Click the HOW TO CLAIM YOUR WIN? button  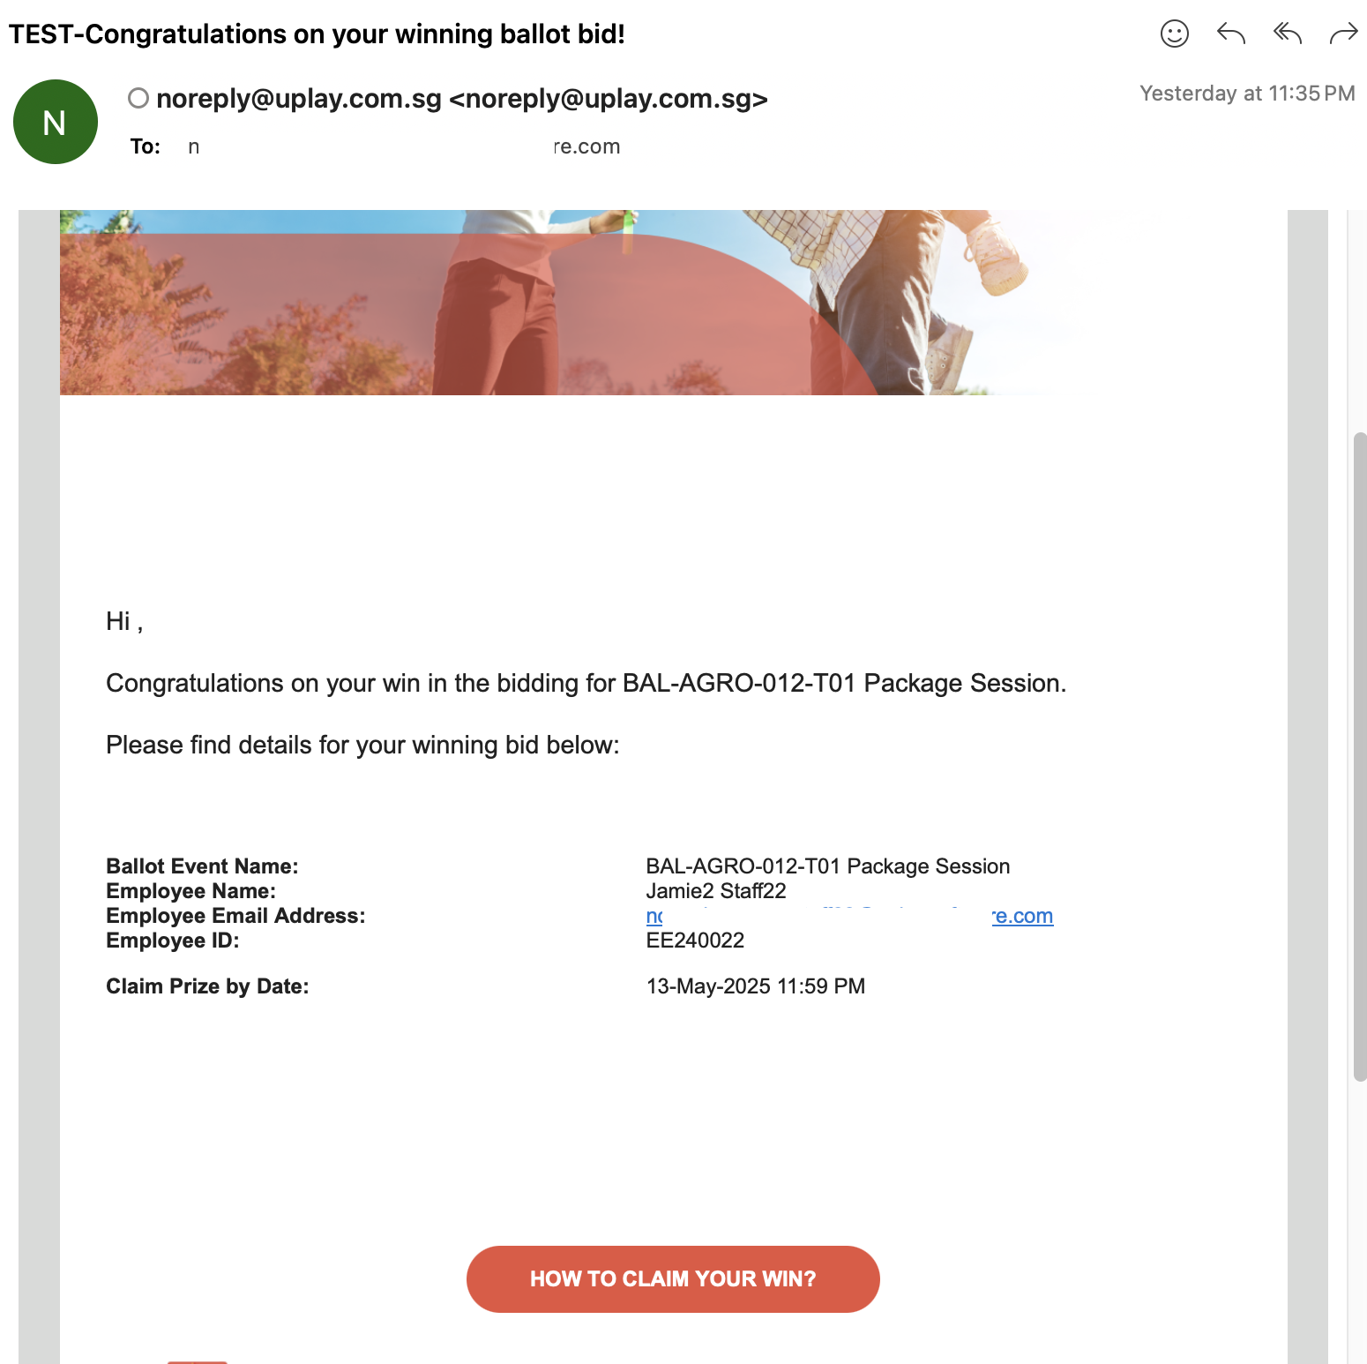click(x=673, y=1278)
